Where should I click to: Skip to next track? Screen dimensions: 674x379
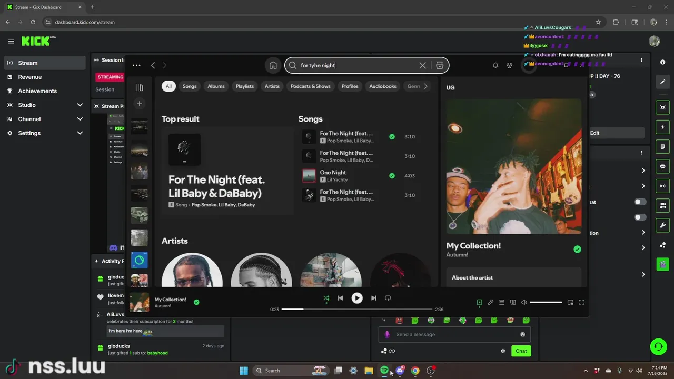374,298
